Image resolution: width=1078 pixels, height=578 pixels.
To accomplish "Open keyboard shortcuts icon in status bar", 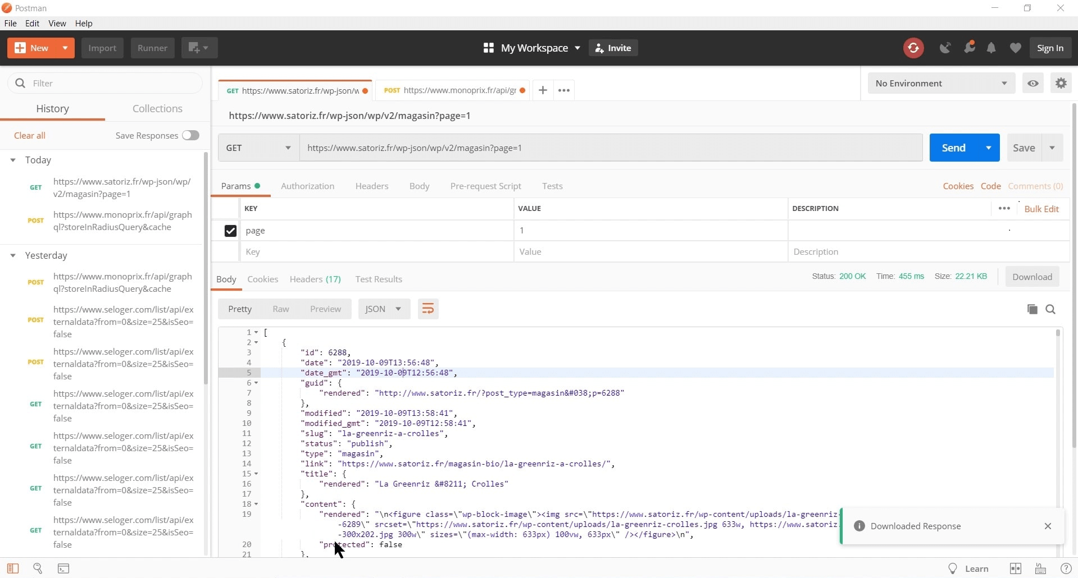I will point(1041,568).
